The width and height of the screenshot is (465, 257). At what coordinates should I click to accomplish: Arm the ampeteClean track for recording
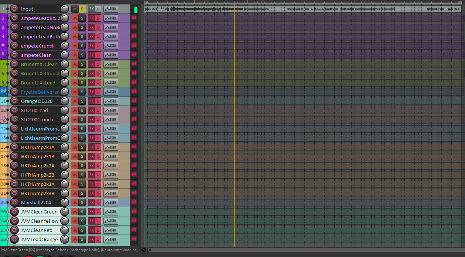pos(14,55)
